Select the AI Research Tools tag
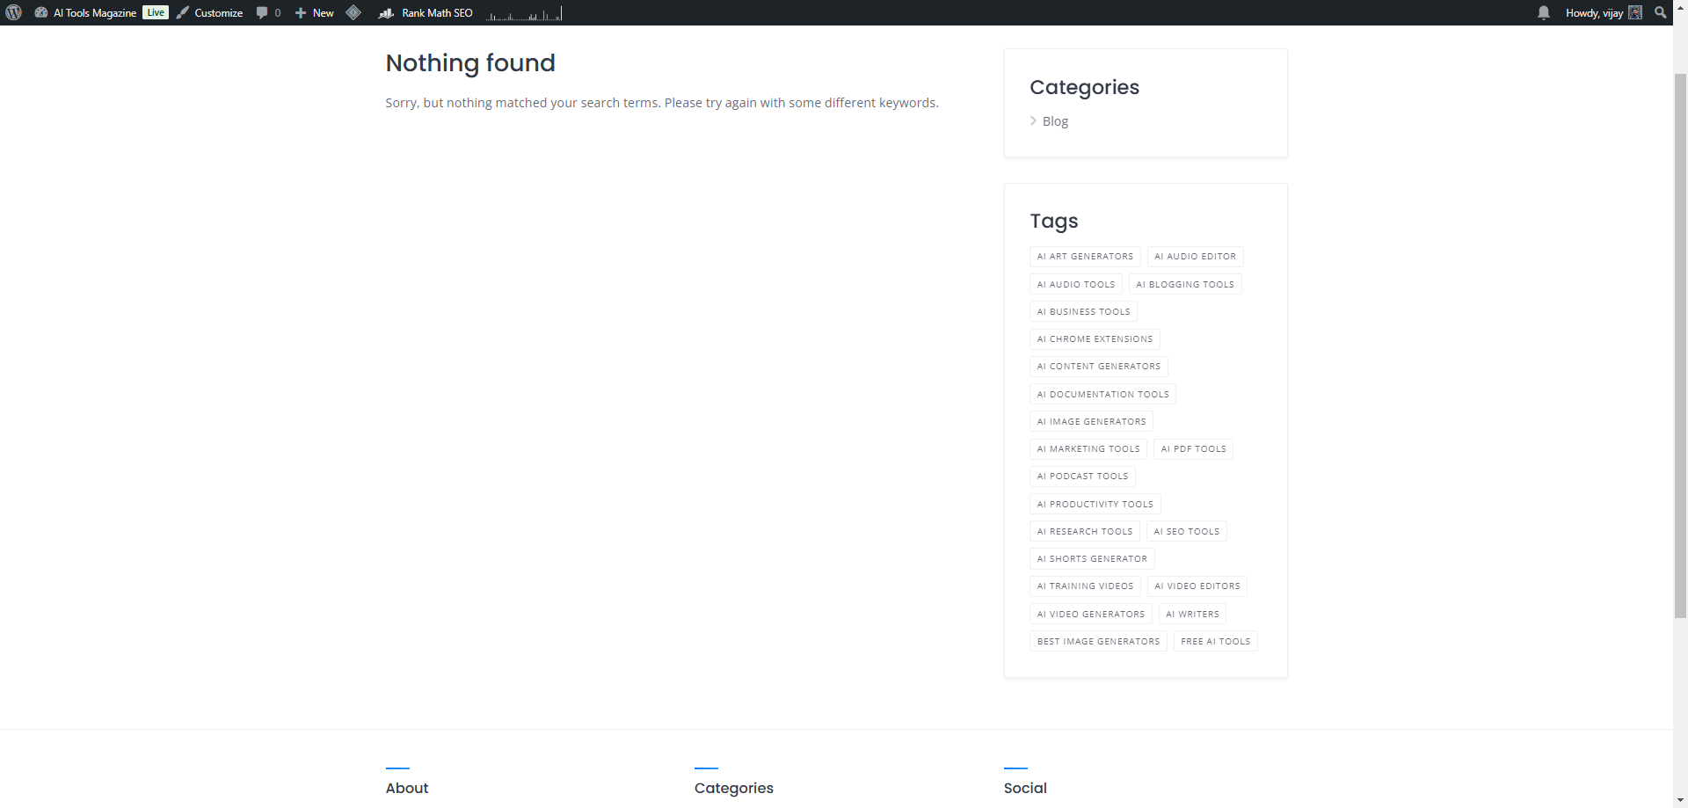1688x808 pixels. [1085, 531]
